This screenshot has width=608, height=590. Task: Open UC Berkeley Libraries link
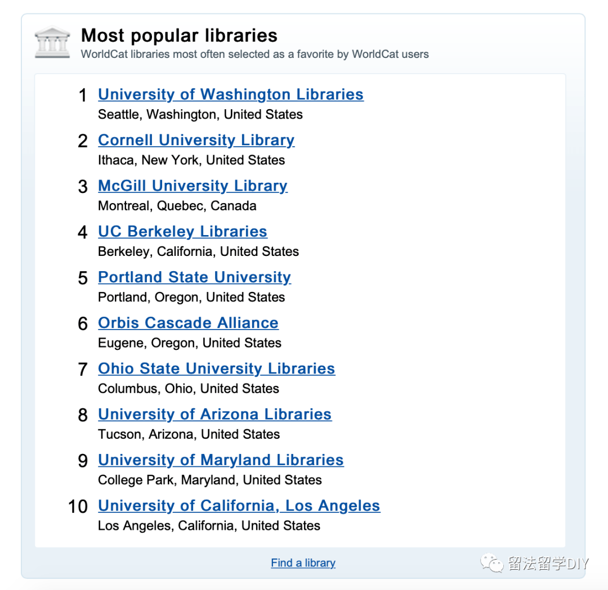pyautogui.click(x=182, y=231)
